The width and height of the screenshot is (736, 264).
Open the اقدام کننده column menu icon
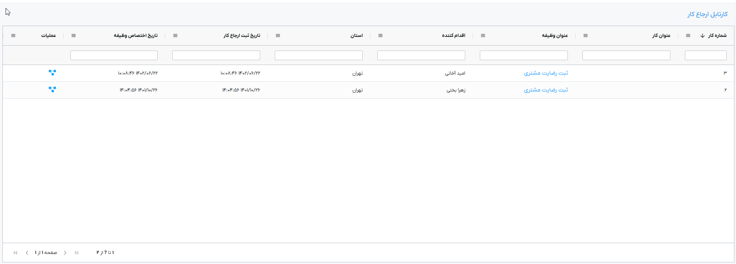(x=380, y=36)
